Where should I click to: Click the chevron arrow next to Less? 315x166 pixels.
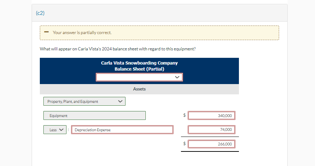click(x=61, y=130)
